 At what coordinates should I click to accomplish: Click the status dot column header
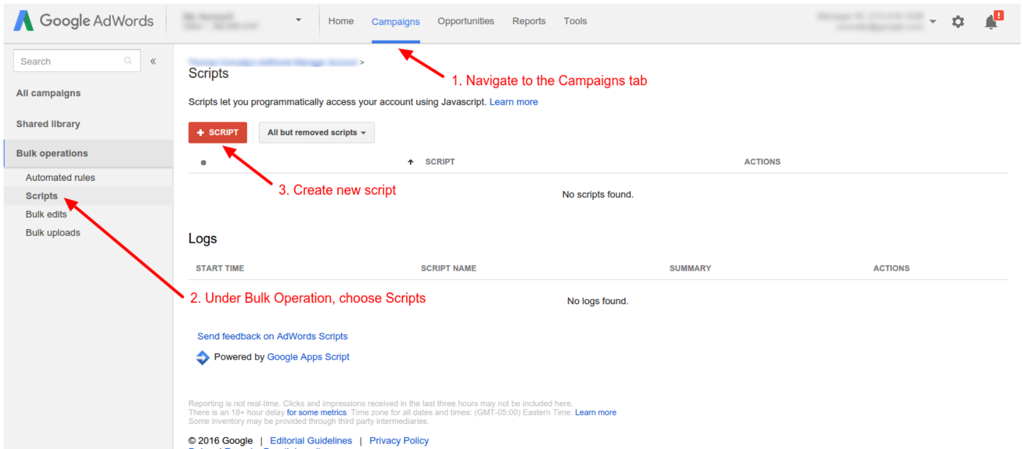[203, 162]
